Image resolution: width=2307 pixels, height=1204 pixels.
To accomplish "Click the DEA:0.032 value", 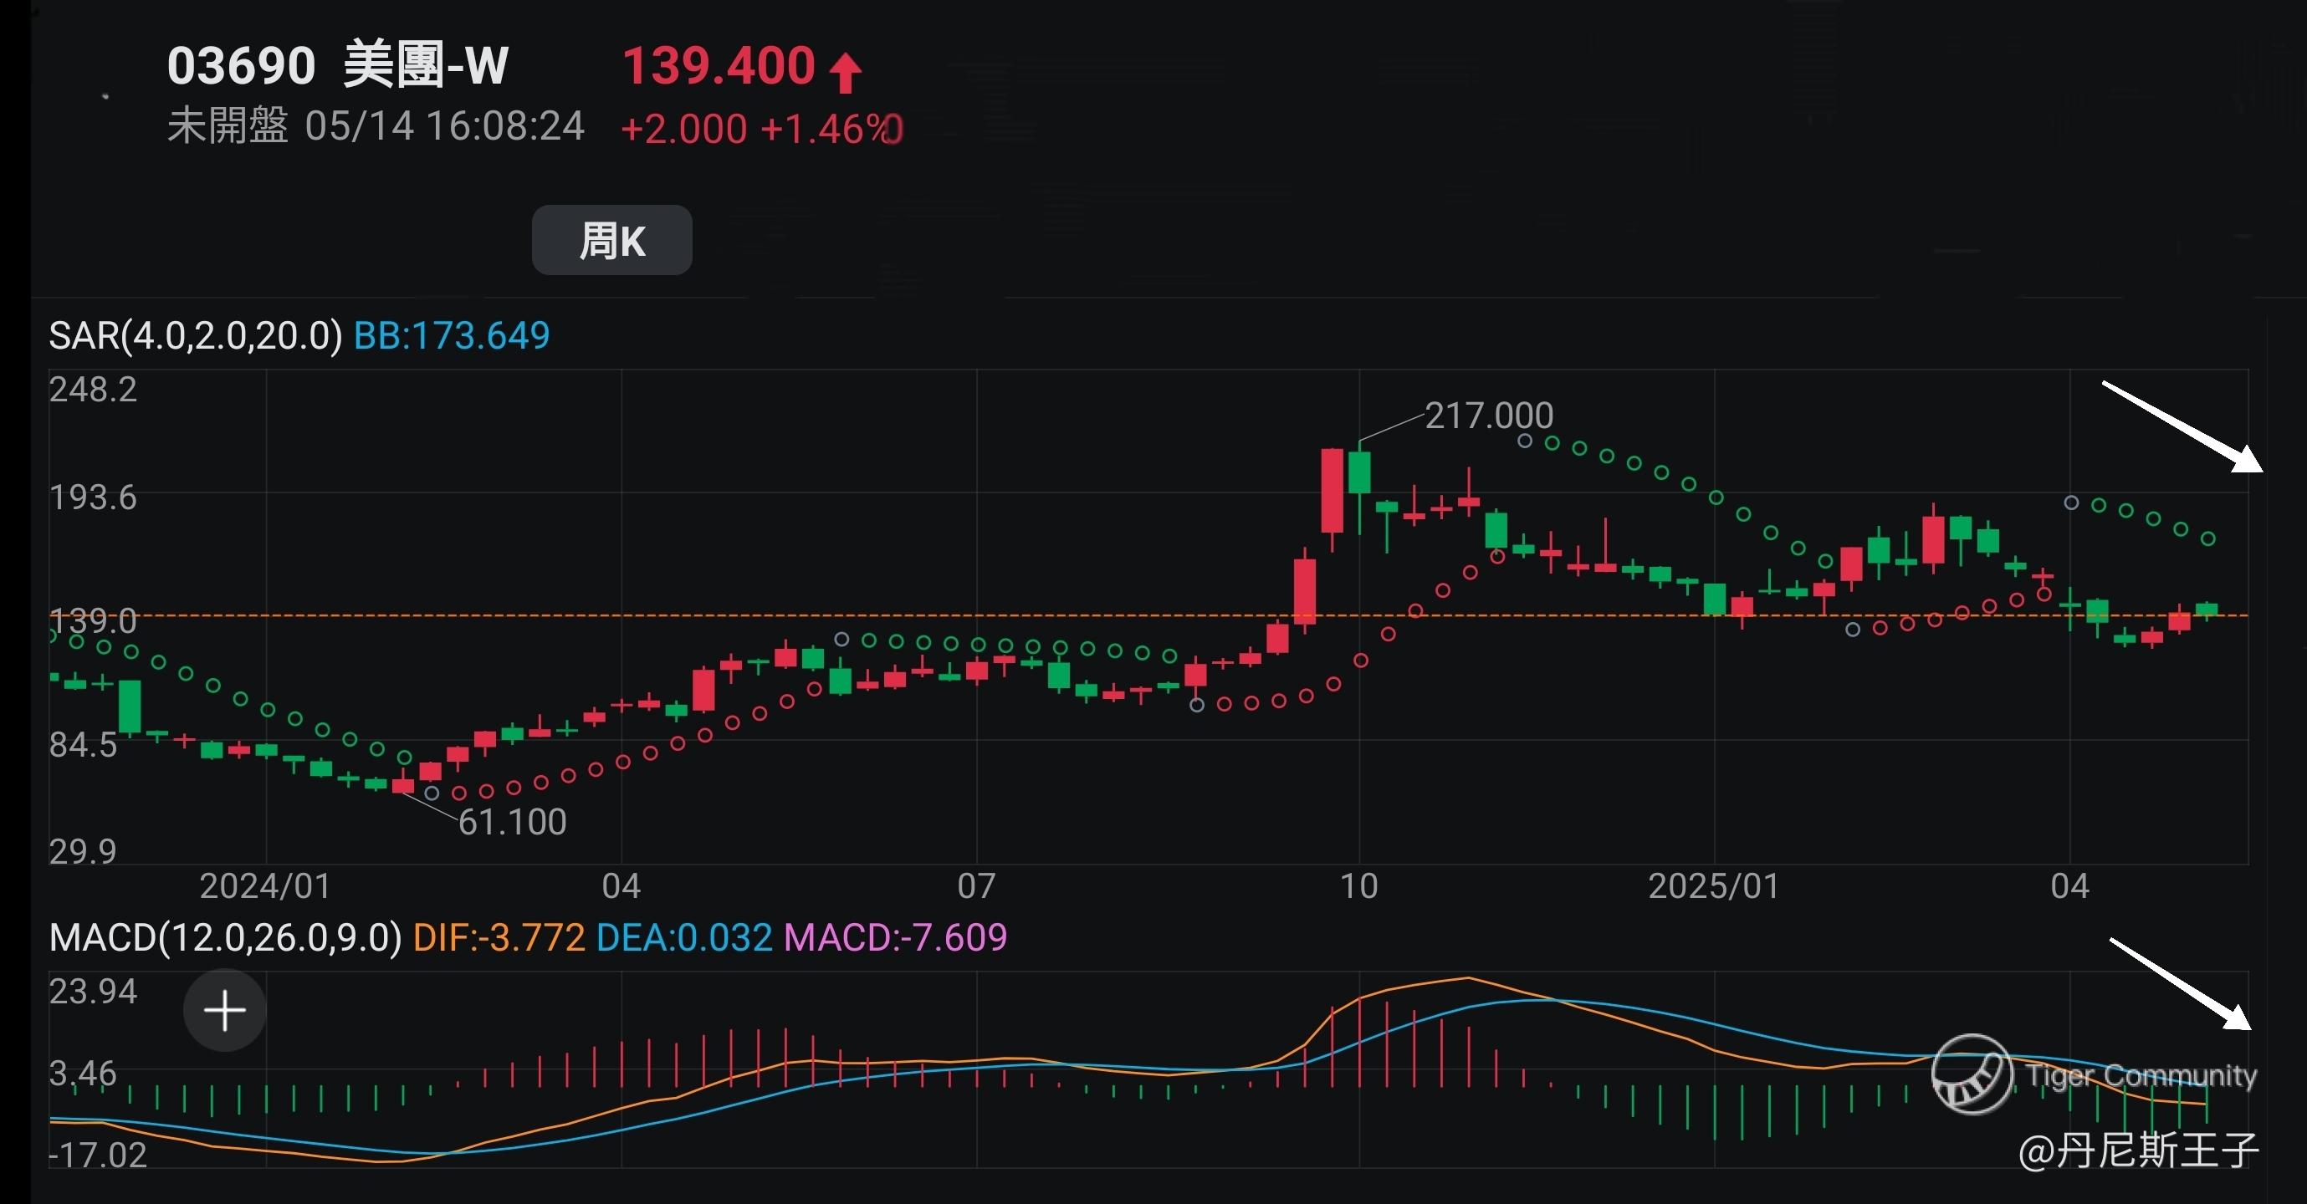I will pos(684,937).
